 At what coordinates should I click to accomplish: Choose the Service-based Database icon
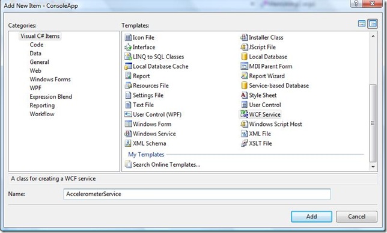click(x=244, y=85)
